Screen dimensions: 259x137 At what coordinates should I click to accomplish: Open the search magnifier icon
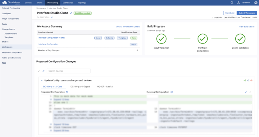pos(232,3)
